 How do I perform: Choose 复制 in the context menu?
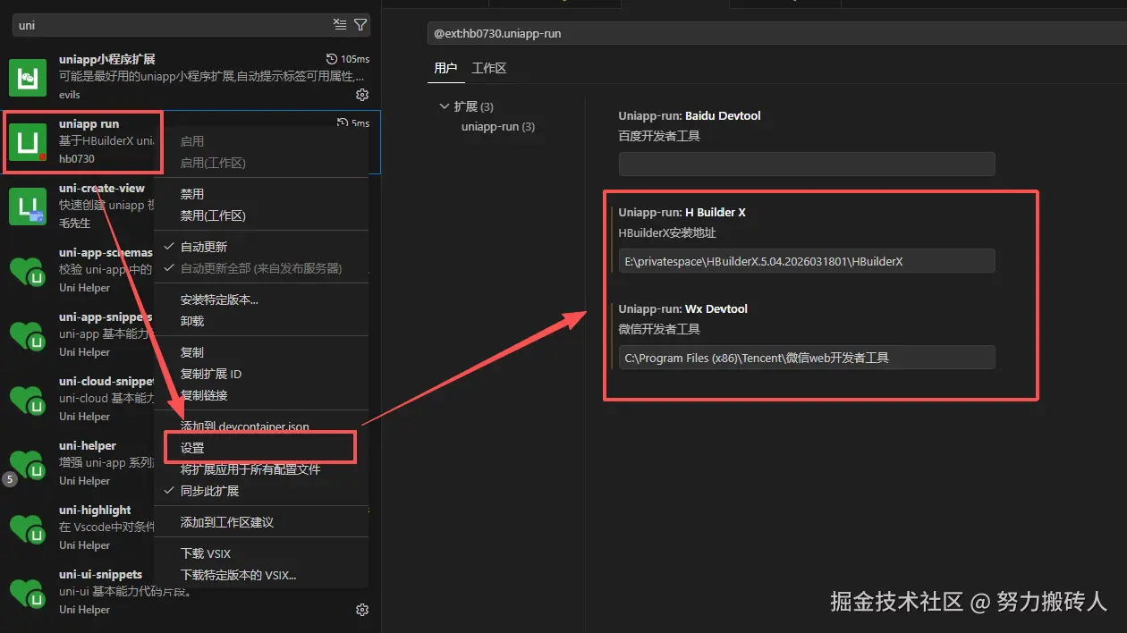pyautogui.click(x=261, y=352)
